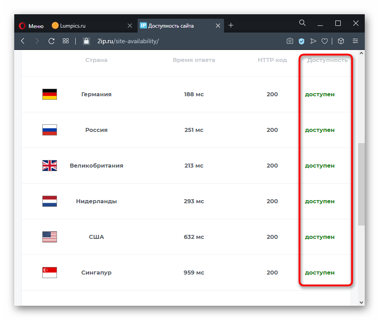Click the доступен status for Германия
Screen dimensions: 379x320
[319, 94]
